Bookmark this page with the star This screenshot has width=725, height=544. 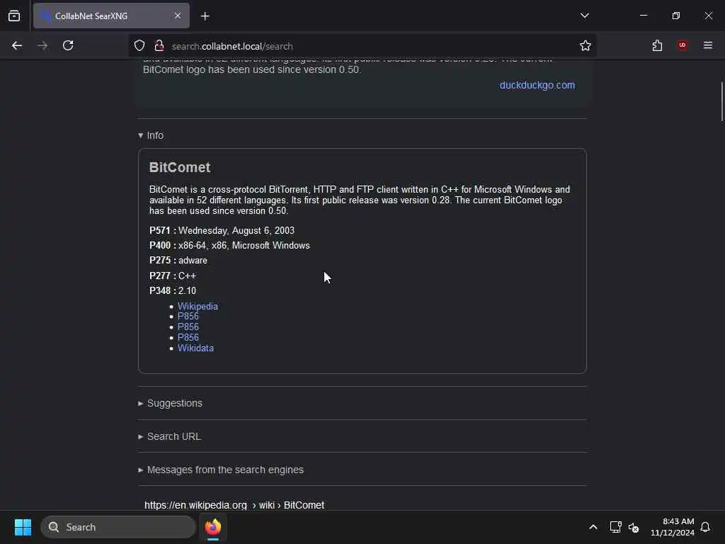pos(586,45)
